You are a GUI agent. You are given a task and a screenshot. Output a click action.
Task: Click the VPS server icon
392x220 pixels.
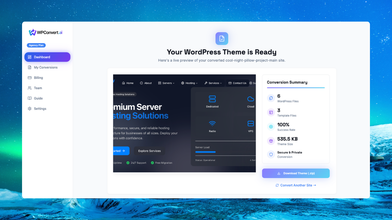coord(251,123)
